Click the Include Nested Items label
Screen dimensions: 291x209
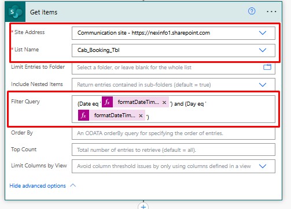coord(37,84)
